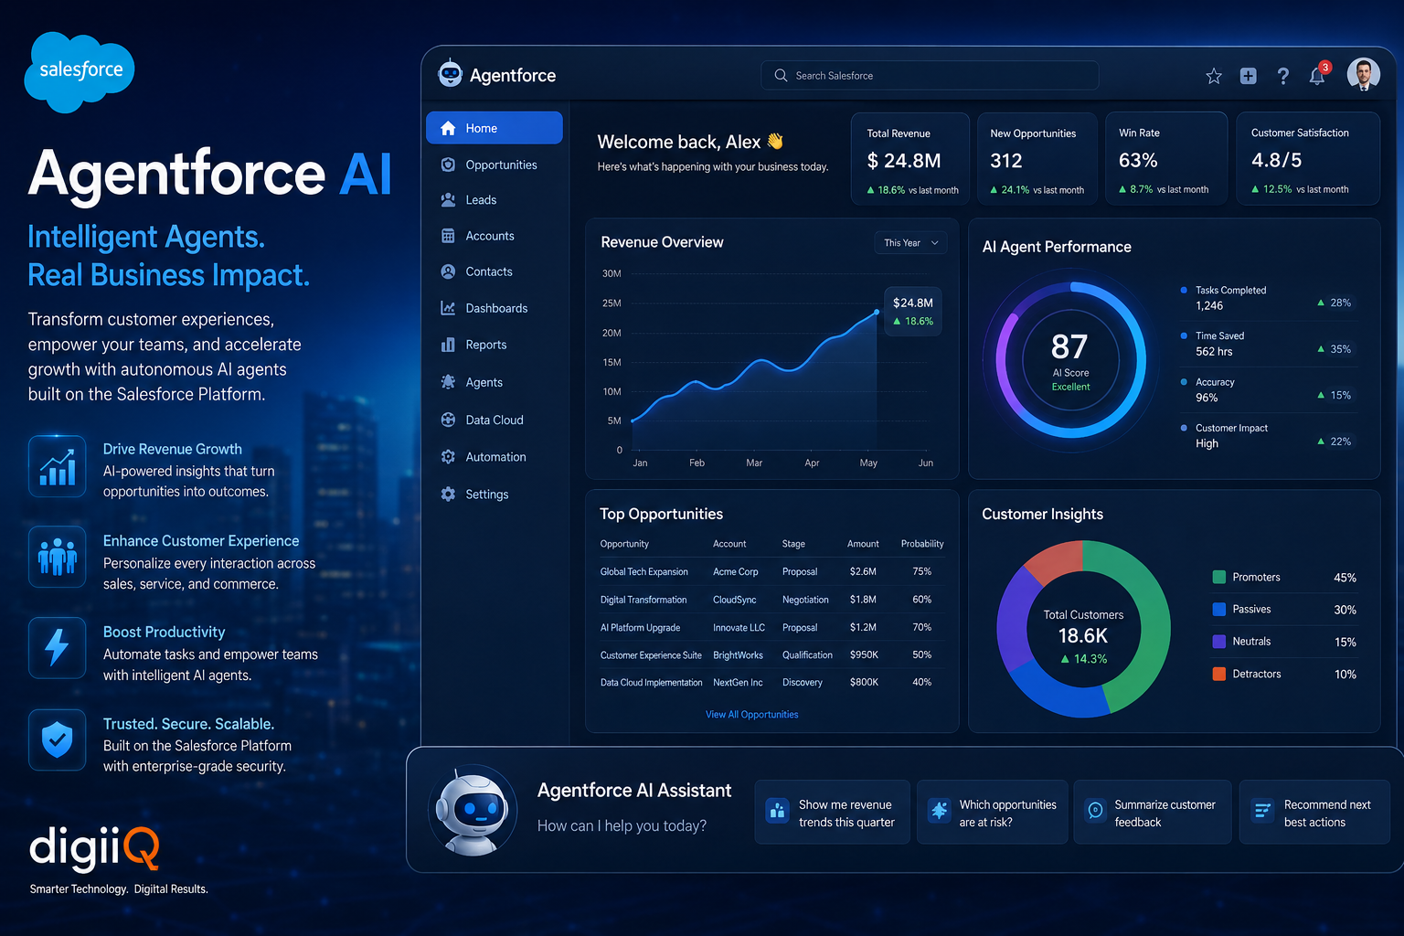The height and width of the screenshot is (936, 1404).
Task: Click Global Tech Expansion opportunity
Action: click(643, 571)
